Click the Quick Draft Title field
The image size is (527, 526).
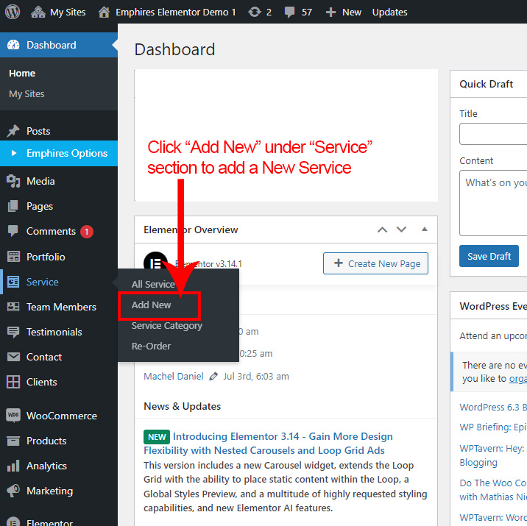tap(493, 134)
